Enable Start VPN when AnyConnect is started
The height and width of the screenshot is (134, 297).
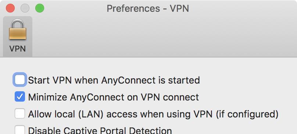tap(20, 80)
